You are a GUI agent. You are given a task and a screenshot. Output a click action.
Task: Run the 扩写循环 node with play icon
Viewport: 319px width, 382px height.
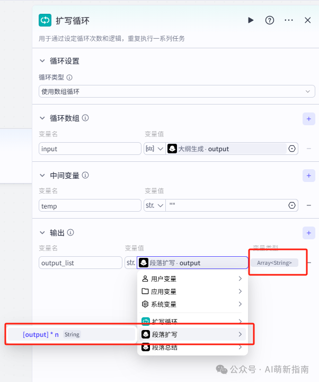point(251,20)
